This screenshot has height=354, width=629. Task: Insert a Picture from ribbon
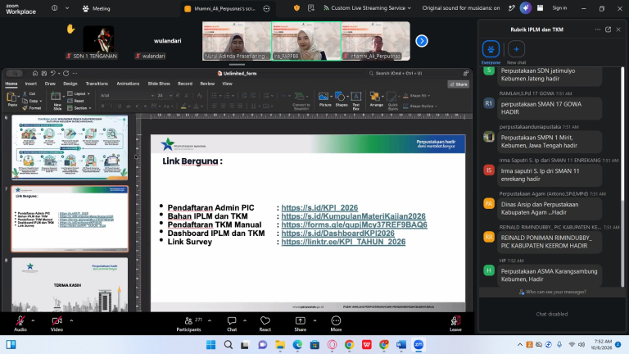pyautogui.click(x=325, y=99)
